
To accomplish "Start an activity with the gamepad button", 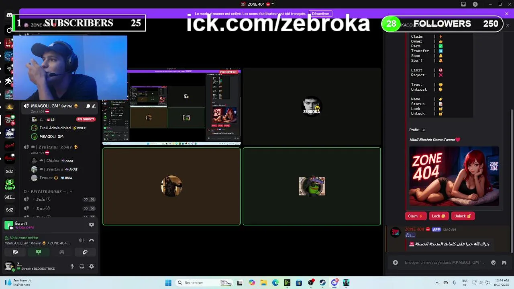I will coord(62,252).
